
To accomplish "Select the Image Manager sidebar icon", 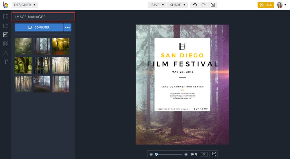I will 6,35.
